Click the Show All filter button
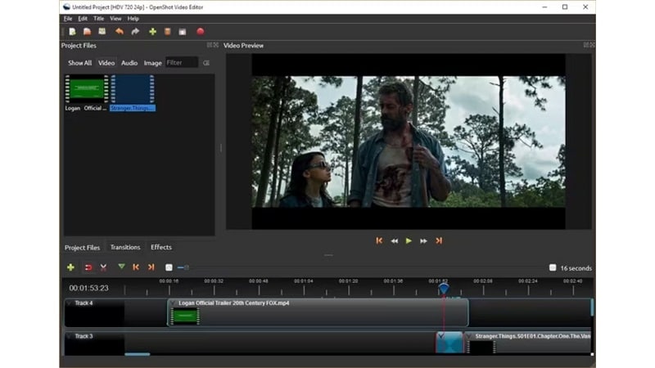655x368 pixels. [79, 63]
